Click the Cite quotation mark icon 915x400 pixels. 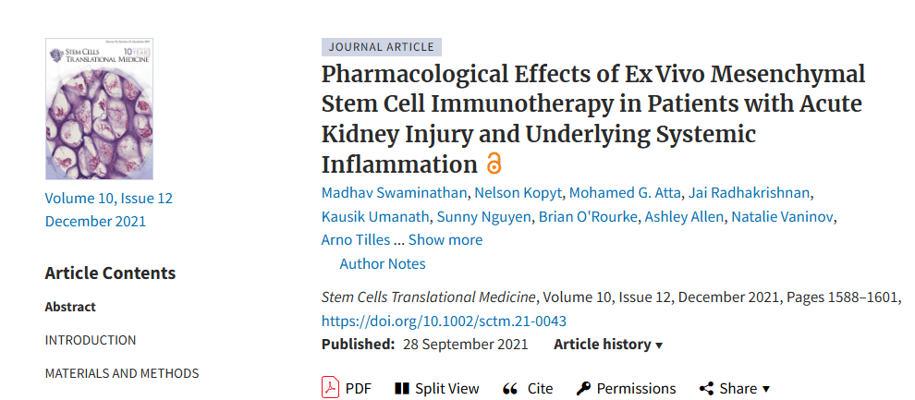click(509, 389)
